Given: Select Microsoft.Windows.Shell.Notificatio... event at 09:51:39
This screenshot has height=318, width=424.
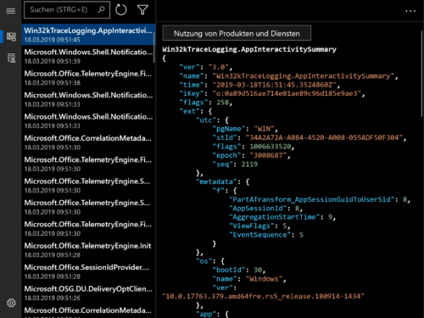Looking at the screenshot, I should (88, 56).
